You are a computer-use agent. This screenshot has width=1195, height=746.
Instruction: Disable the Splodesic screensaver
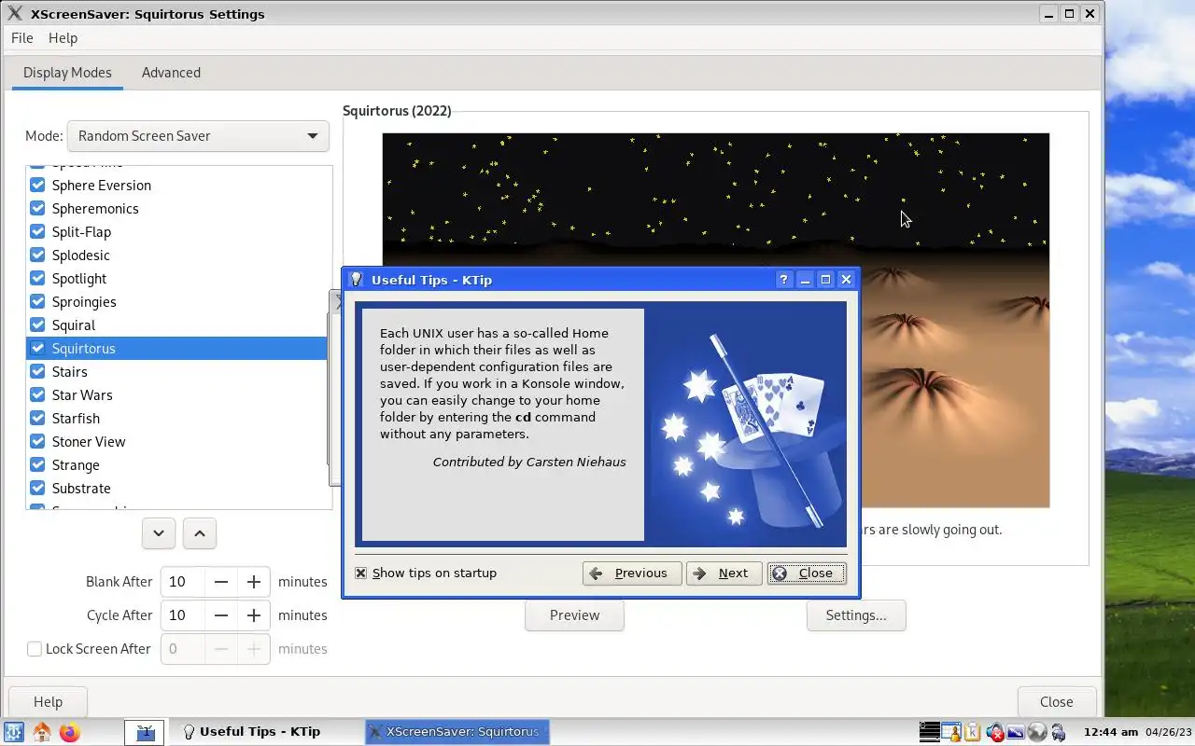[37, 255]
